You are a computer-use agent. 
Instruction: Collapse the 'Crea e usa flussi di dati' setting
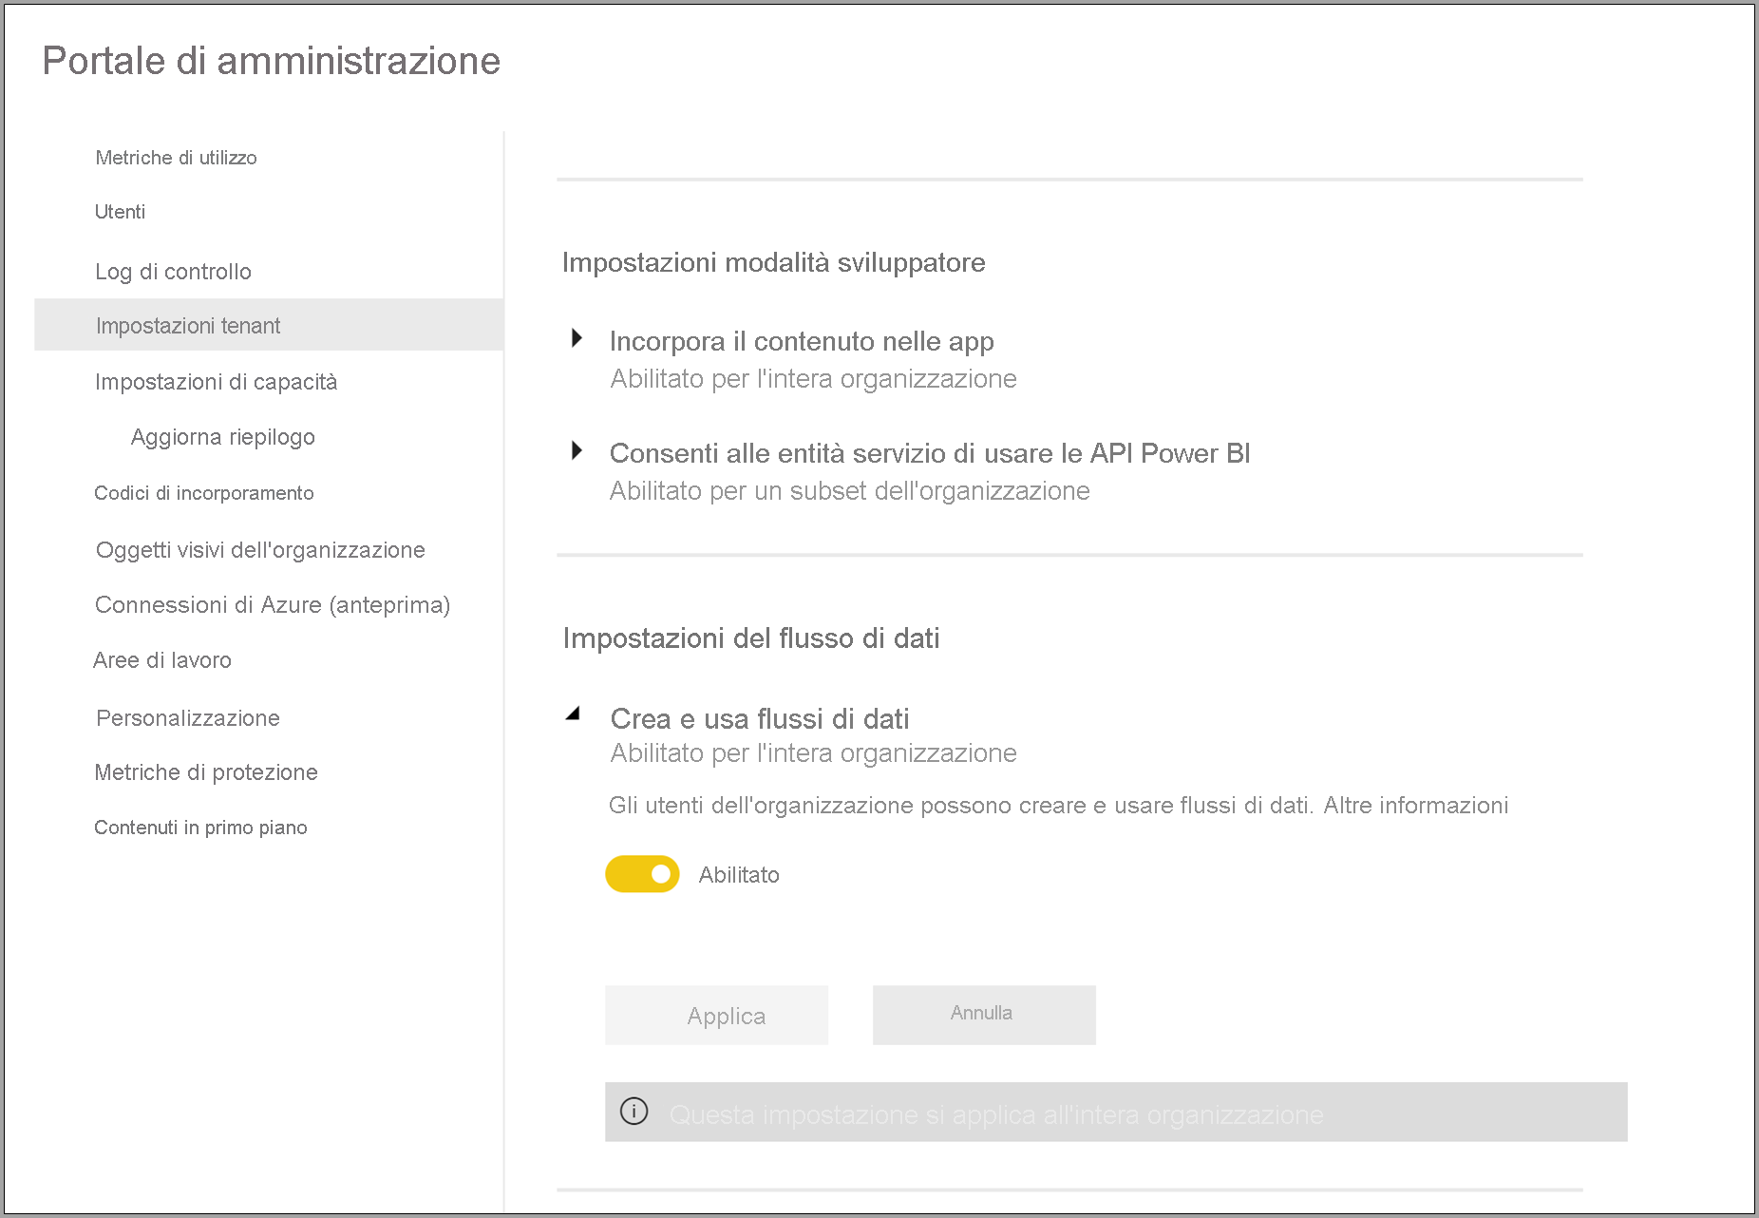pos(576,715)
